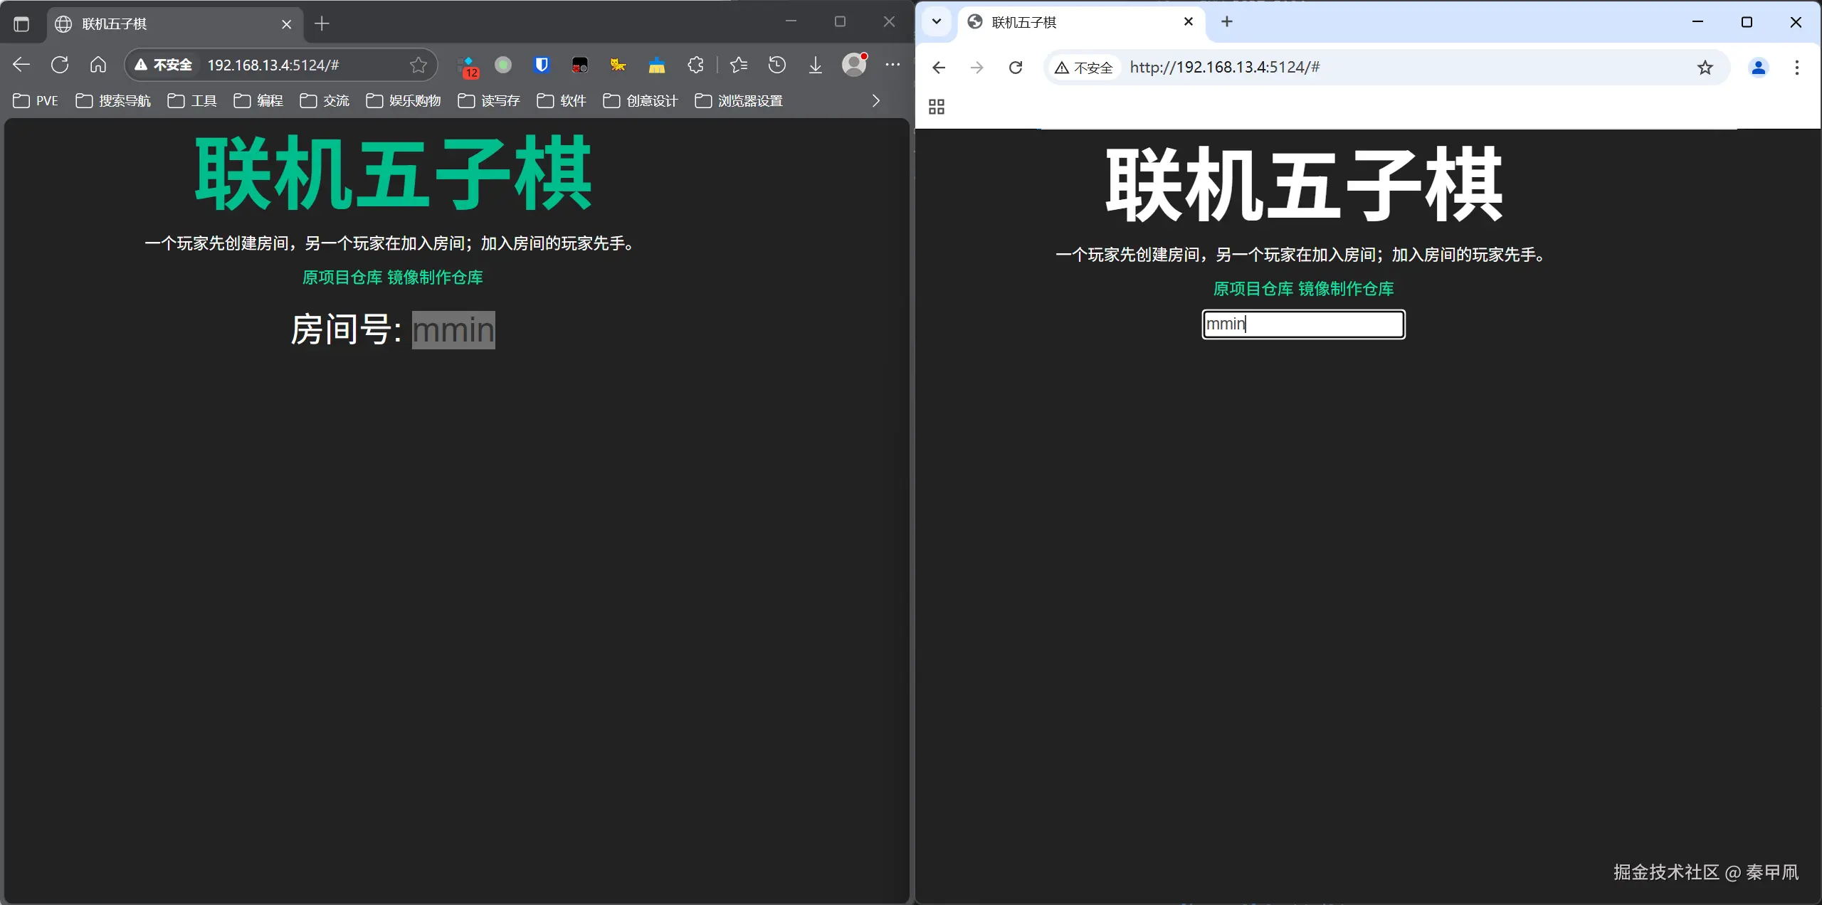The image size is (1822, 905).
Task: Open the three-dot settings menu in right browser
Action: click(x=1797, y=68)
